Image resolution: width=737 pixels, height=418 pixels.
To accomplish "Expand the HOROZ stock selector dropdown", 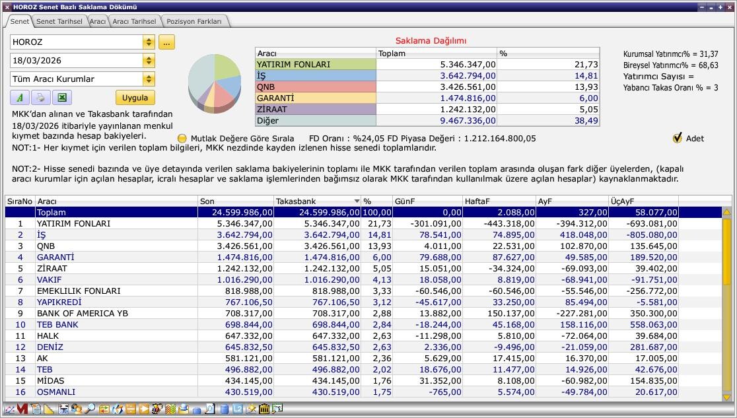I will tap(149, 42).
